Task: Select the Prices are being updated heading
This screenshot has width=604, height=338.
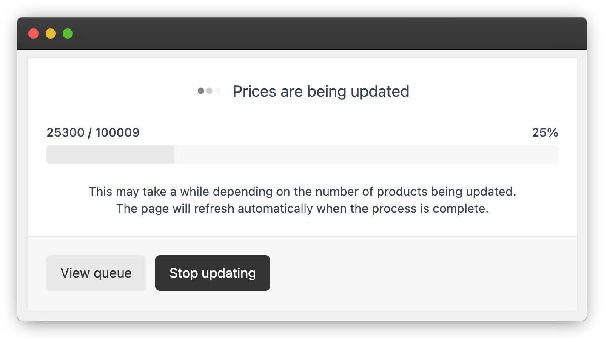Action: pyautogui.click(x=321, y=91)
